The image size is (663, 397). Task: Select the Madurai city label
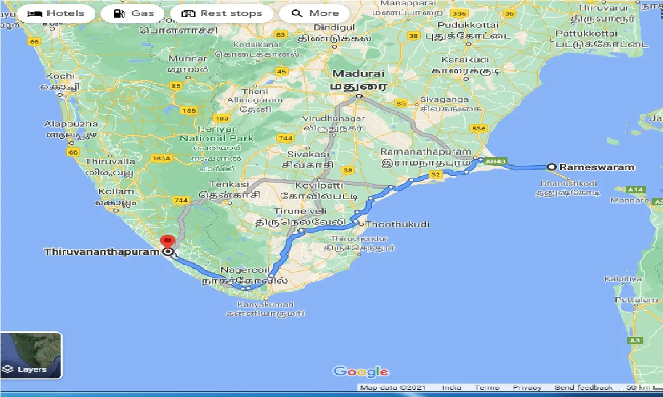(x=358, y=73)
